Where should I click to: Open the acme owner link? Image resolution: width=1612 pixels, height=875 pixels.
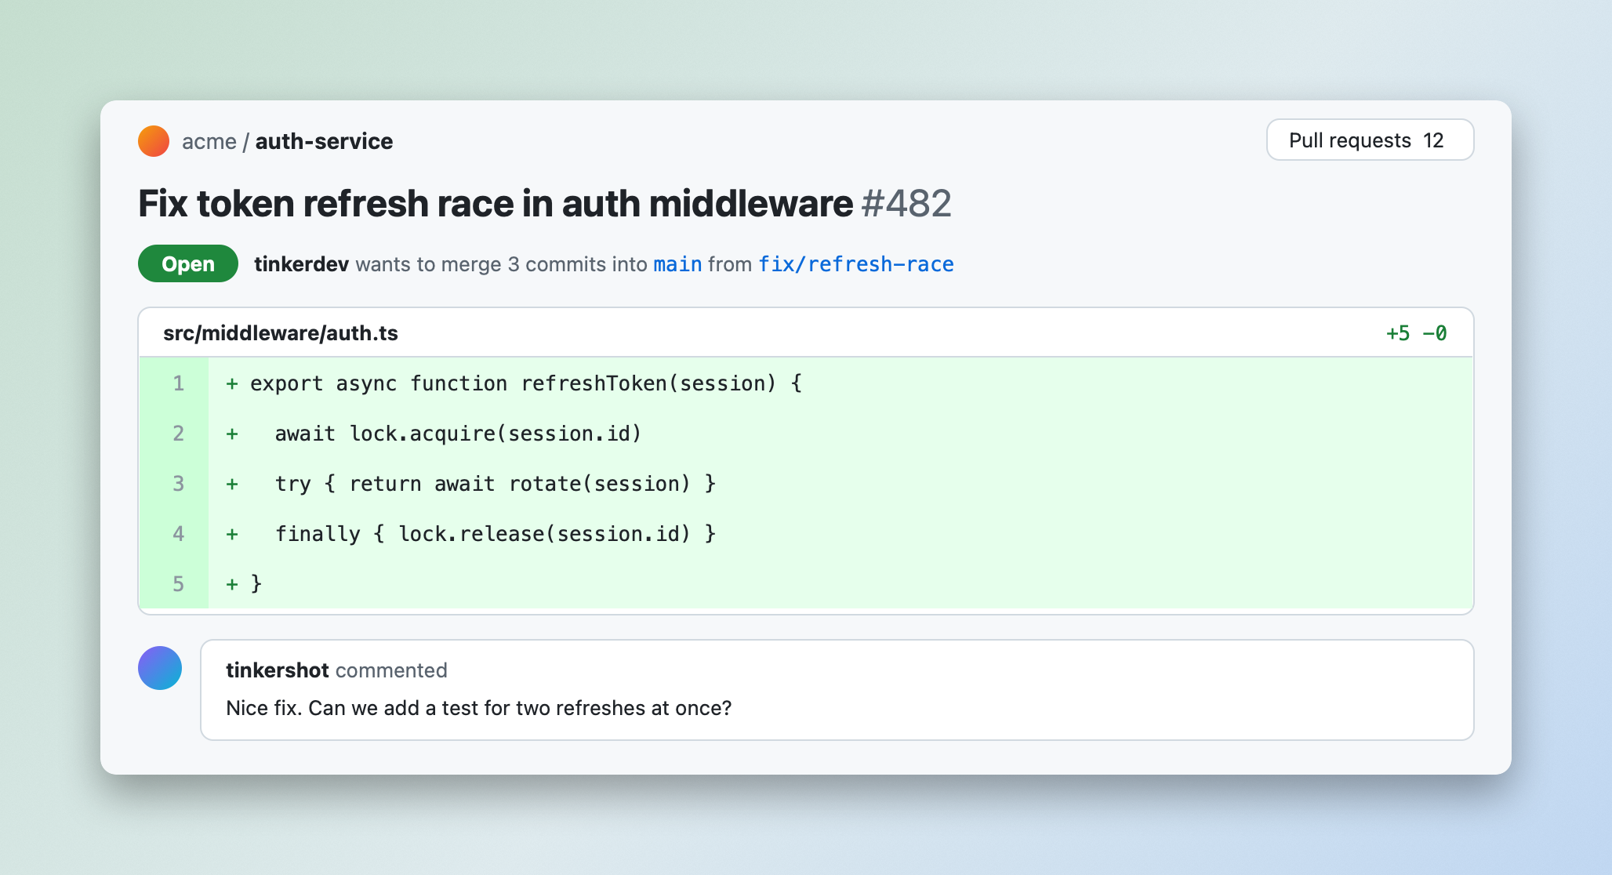[209, 141]
